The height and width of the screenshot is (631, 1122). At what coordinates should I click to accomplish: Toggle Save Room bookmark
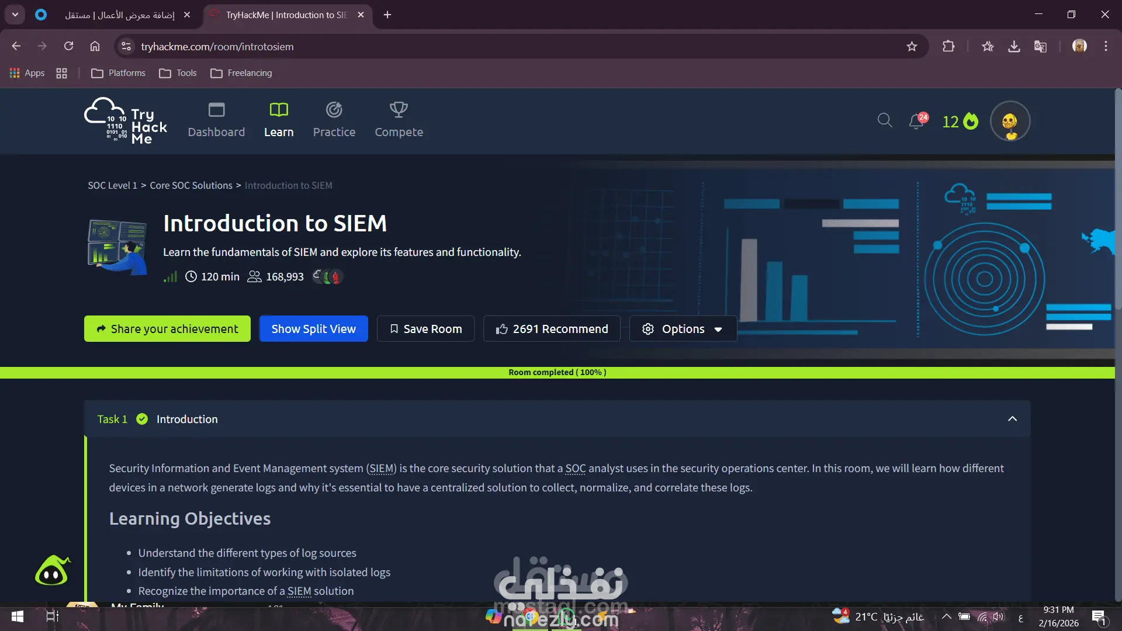(425, 329)
